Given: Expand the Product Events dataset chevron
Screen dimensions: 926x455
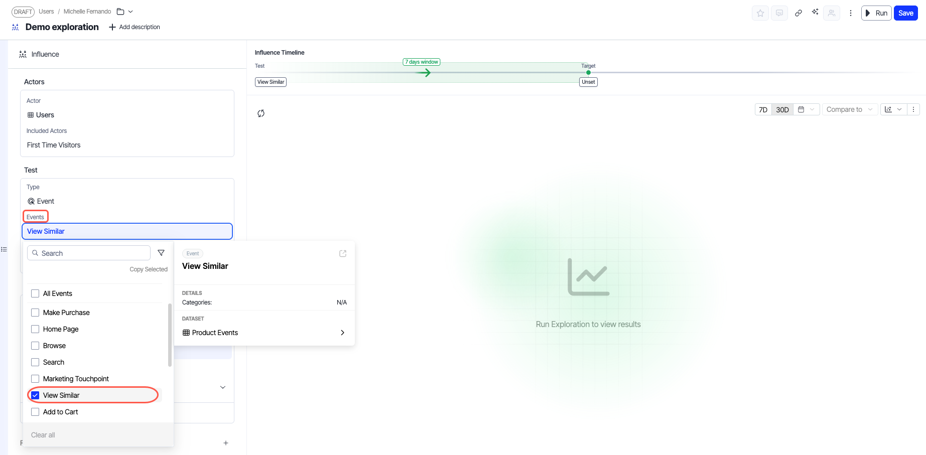Looking at the screenshot, I should coord(342,333).
